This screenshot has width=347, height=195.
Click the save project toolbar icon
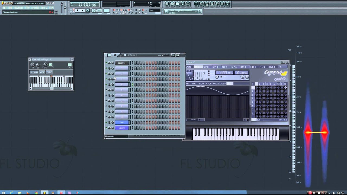click(201, 4)
